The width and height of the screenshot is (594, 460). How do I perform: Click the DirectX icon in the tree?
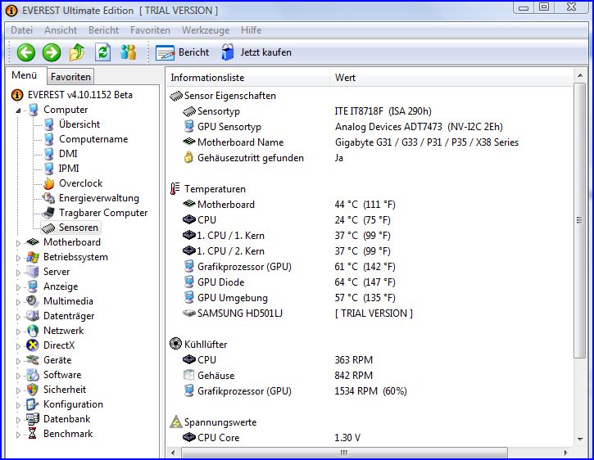coord(33,345)
